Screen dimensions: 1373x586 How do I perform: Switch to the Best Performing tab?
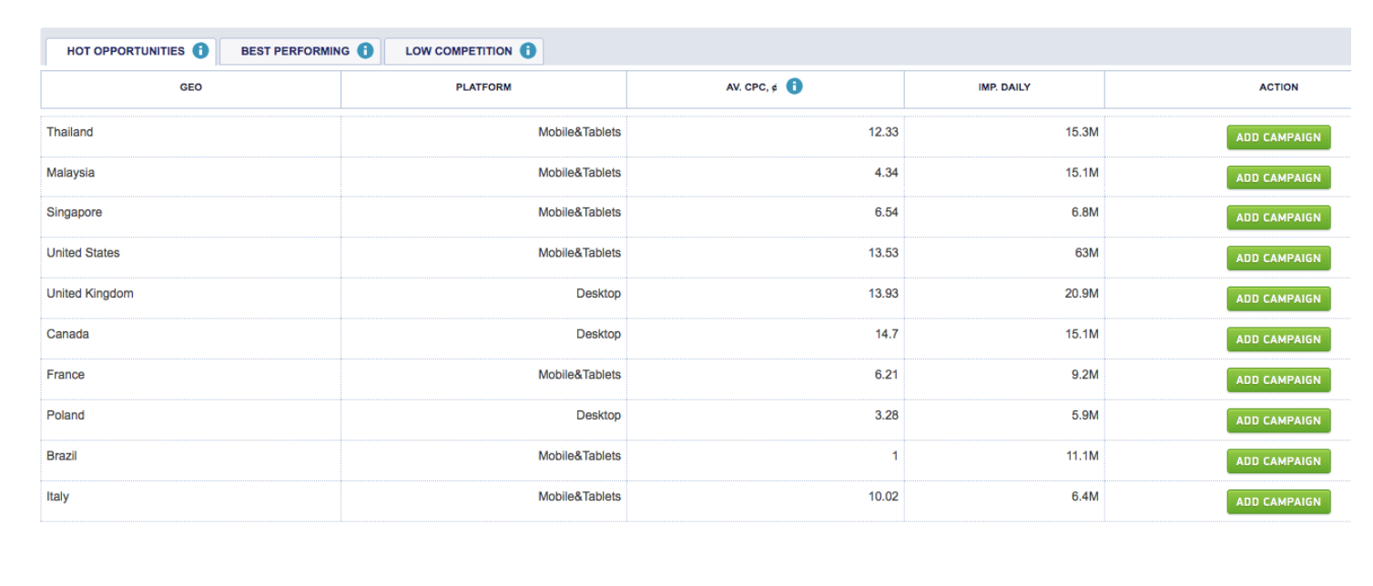point(300,52)
